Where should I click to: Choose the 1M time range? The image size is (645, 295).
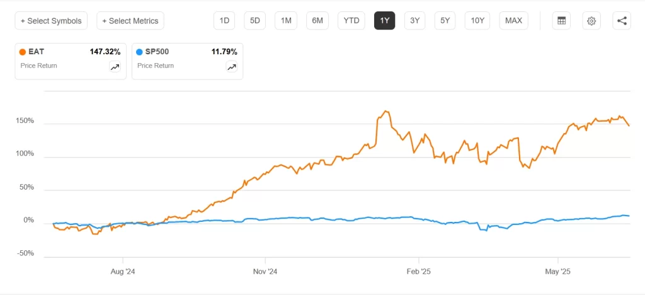pyautogui.click(x=286, y=21)
